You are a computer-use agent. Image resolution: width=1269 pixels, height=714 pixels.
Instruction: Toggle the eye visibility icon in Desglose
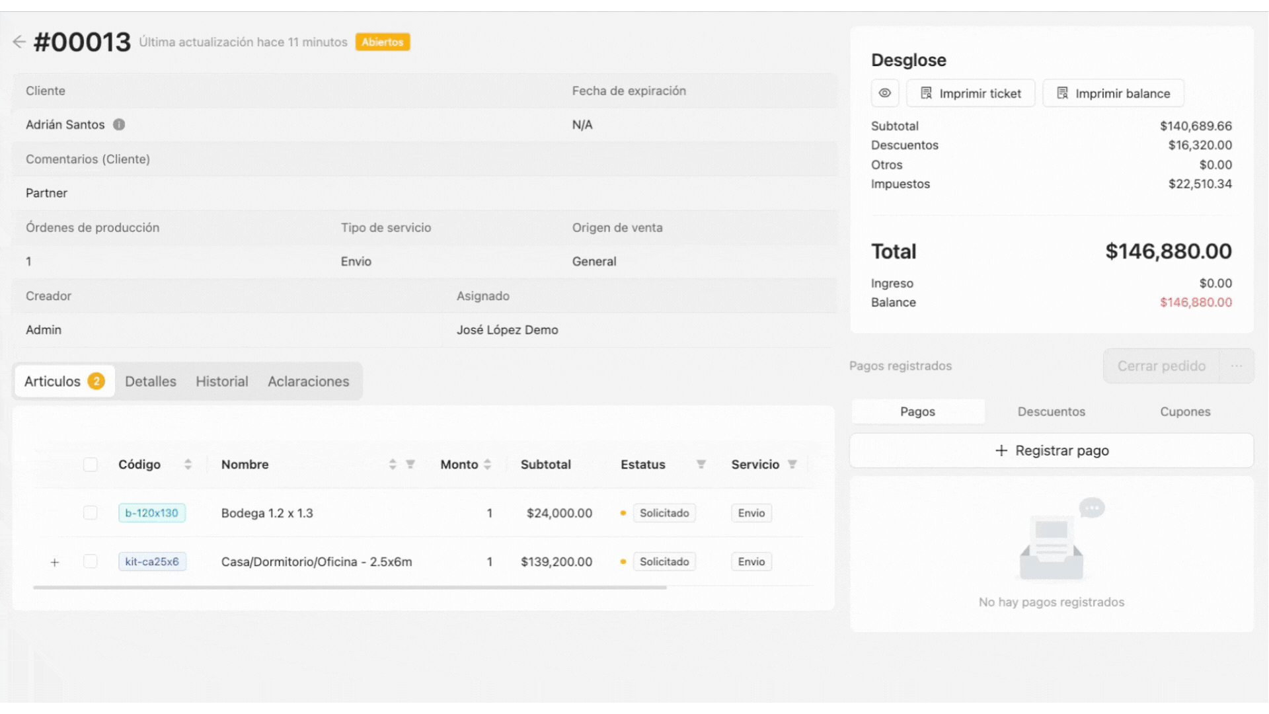point(885,93)
